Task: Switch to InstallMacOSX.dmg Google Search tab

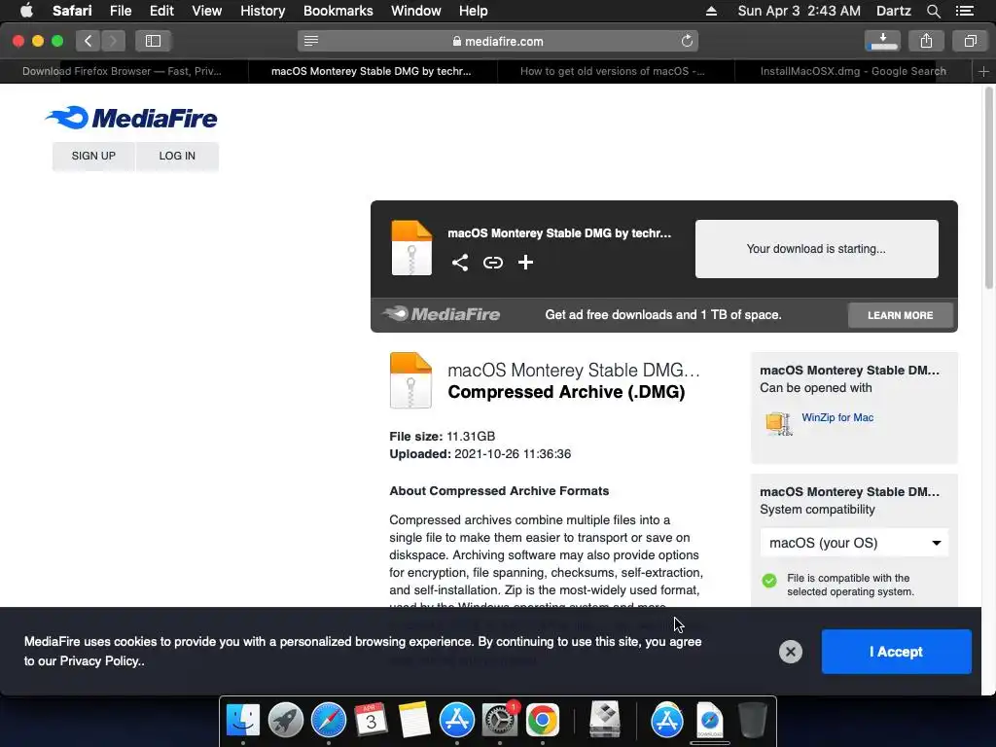Action: click(853, 71)
